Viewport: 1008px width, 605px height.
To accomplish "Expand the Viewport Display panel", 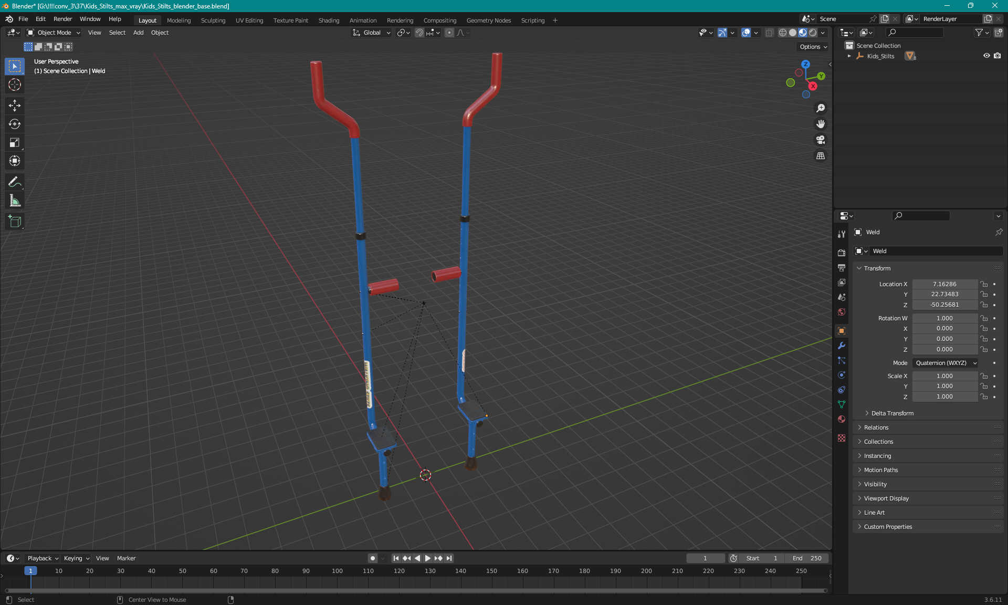I will pyautogui.click(x=886, y=498).
